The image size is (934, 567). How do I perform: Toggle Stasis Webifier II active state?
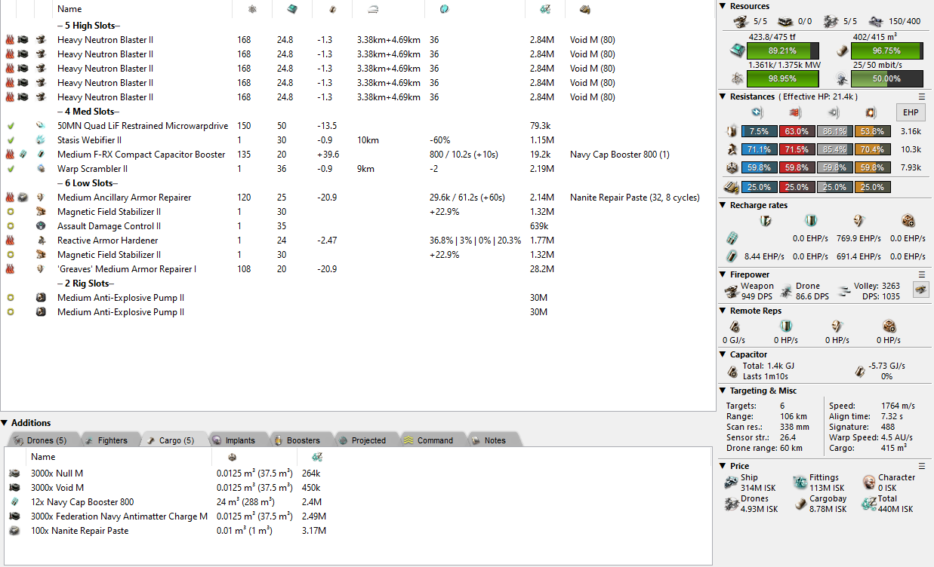(x=10, y=140)
